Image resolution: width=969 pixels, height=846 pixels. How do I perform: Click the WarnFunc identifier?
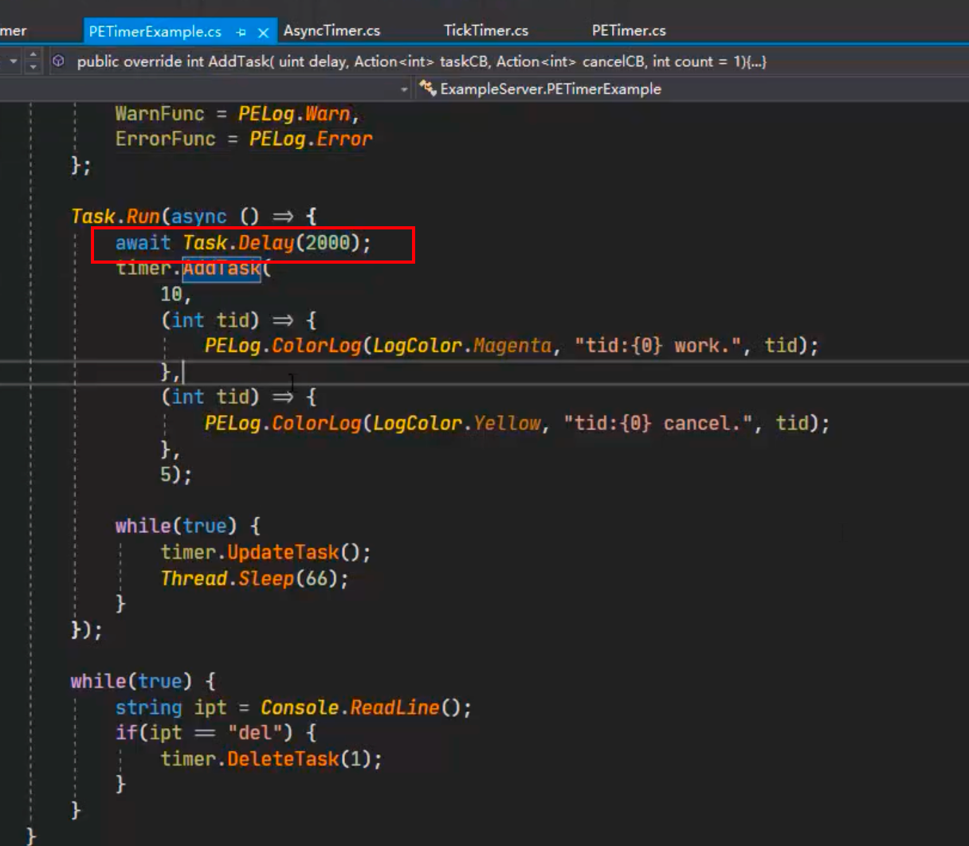pyautogui.click(x=159, y=114)
